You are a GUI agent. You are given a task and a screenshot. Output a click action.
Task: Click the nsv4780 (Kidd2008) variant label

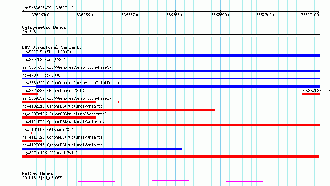point(42,75)
